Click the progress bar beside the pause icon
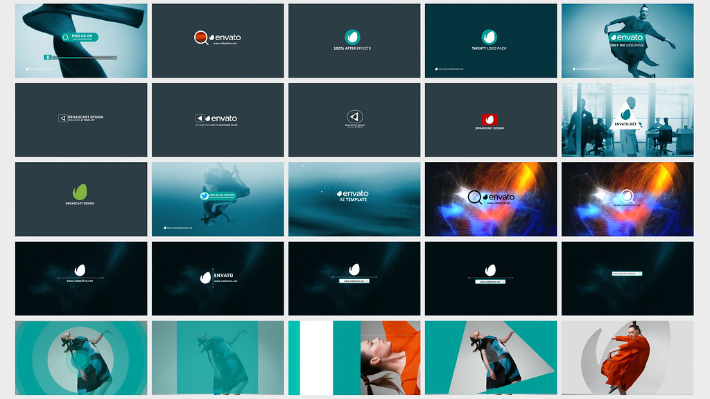Viewport: 710px width, 399px height. pos(85,58)
